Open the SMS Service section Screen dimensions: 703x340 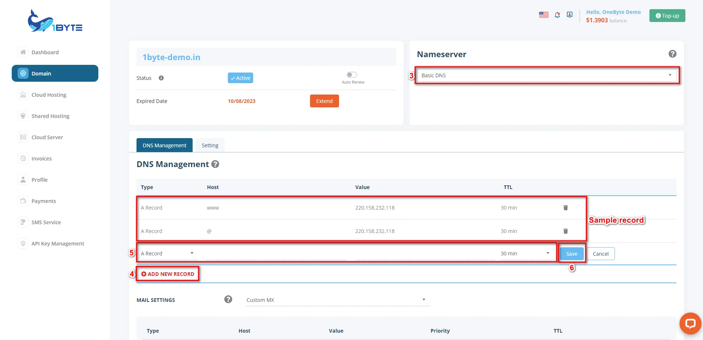pyautogui.click(x=46, y=222)
